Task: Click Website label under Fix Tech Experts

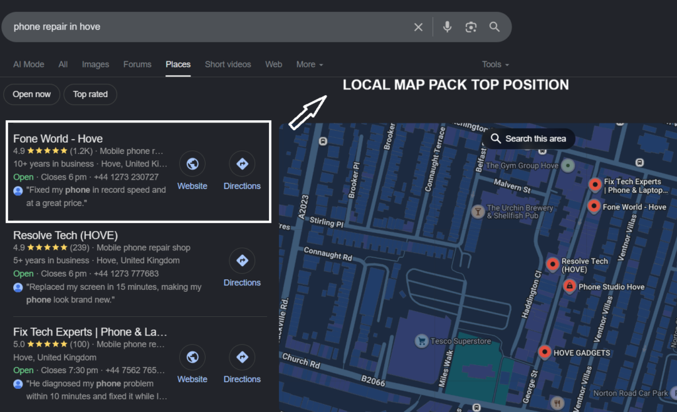Action: pos(192,379)
